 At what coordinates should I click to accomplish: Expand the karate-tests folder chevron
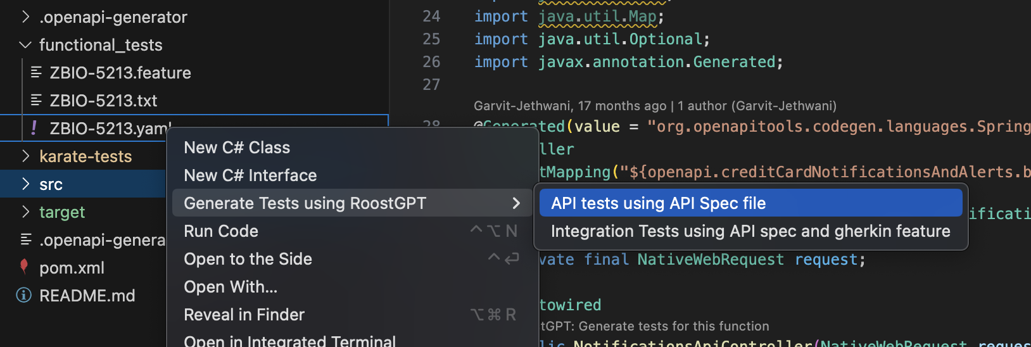[x=25, y=156]
